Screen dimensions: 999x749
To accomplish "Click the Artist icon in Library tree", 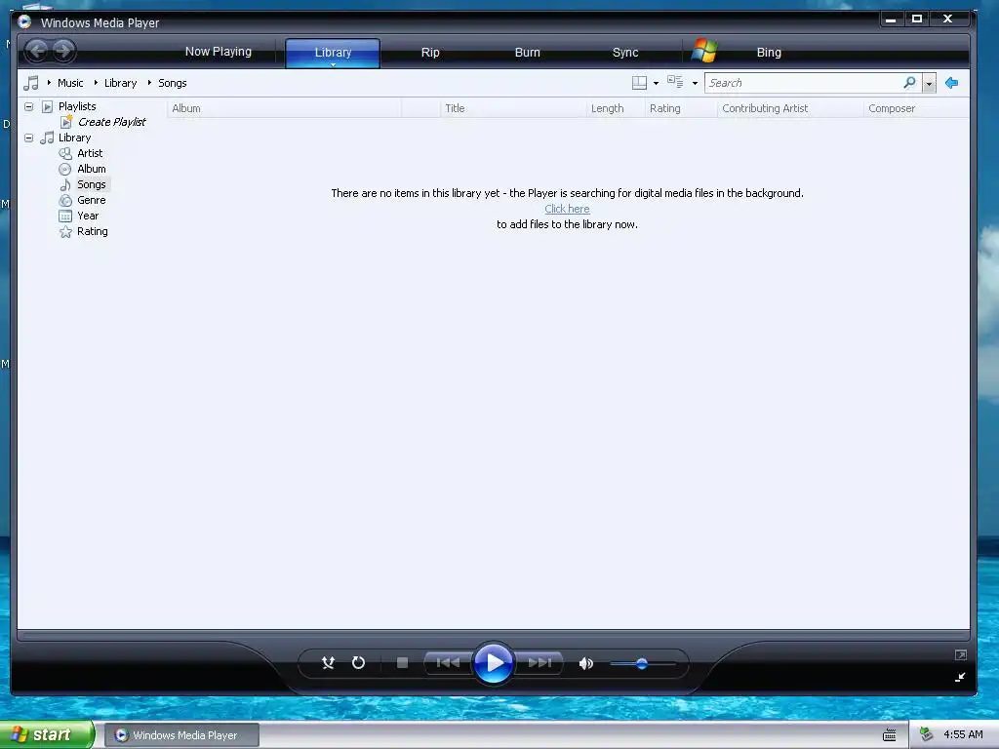I will [65, 153].
